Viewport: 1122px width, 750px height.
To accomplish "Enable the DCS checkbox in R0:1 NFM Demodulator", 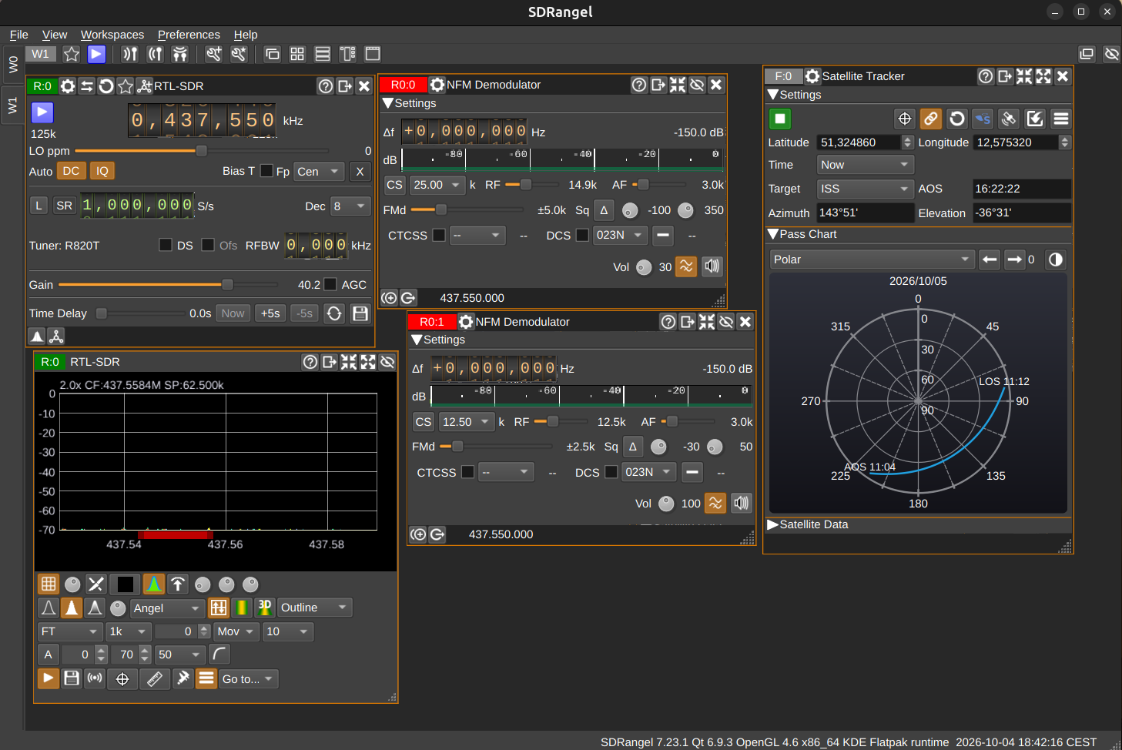I will coord(611,472).
